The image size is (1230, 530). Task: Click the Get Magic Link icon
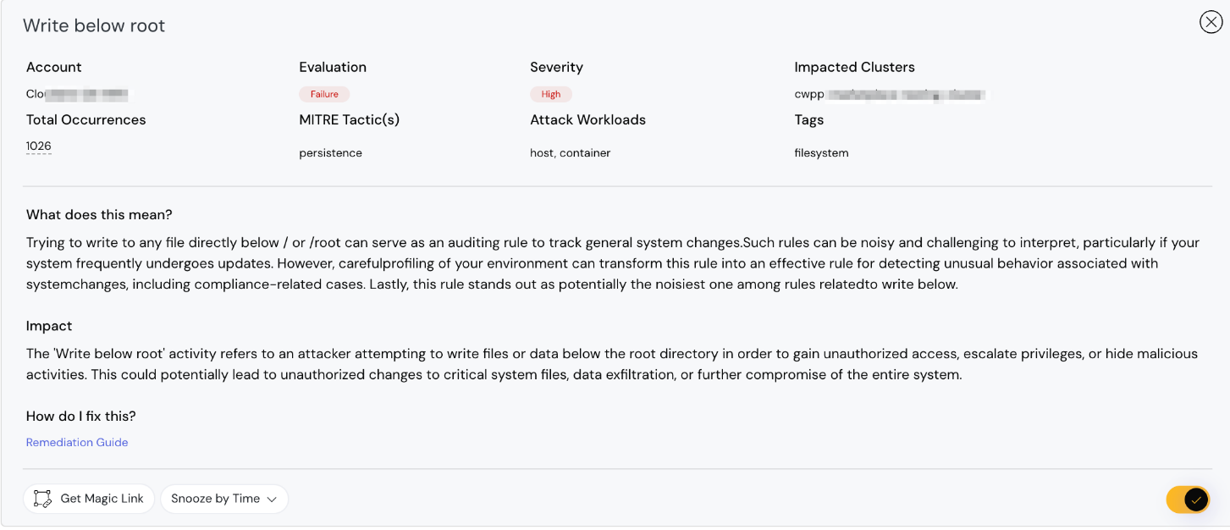(x=42, y=499)
